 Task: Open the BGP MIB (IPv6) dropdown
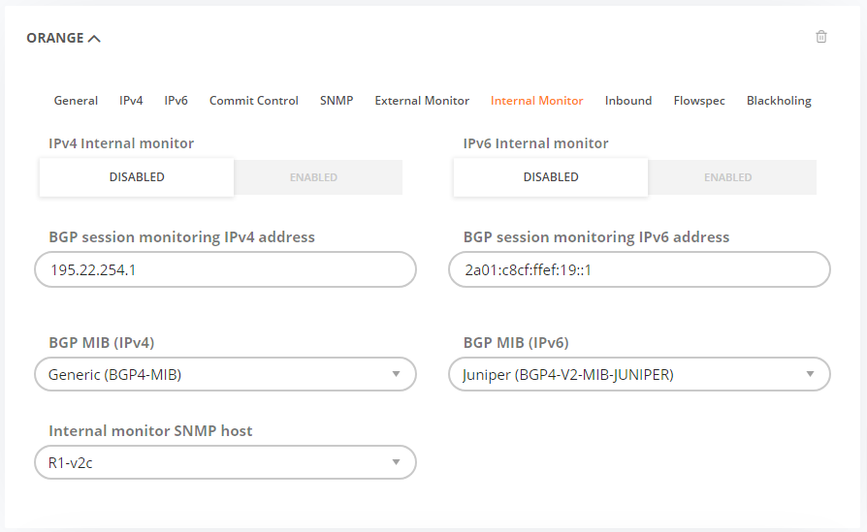(639, 374)
